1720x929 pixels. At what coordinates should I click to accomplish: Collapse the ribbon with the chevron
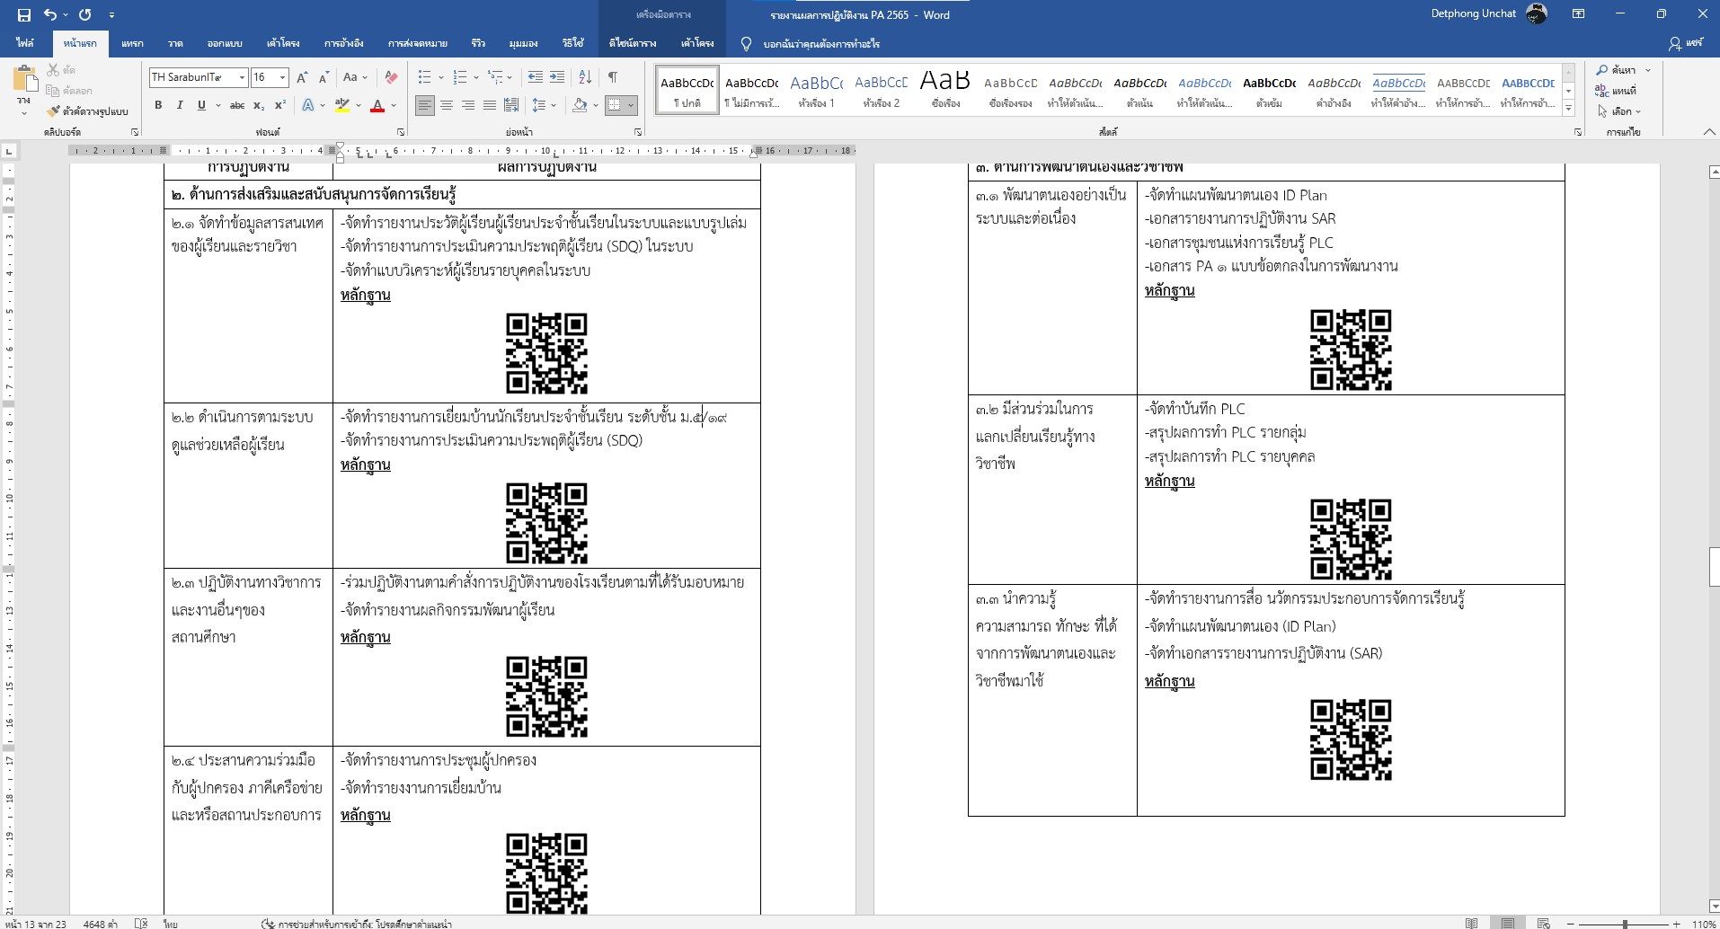[1709, 132]
